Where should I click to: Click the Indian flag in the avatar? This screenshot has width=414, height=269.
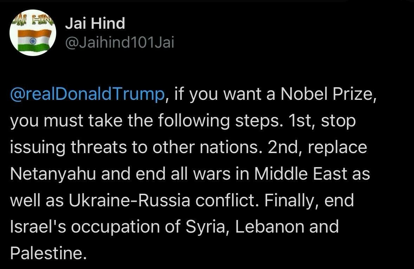pyautogui.click(x=34, y=41)
